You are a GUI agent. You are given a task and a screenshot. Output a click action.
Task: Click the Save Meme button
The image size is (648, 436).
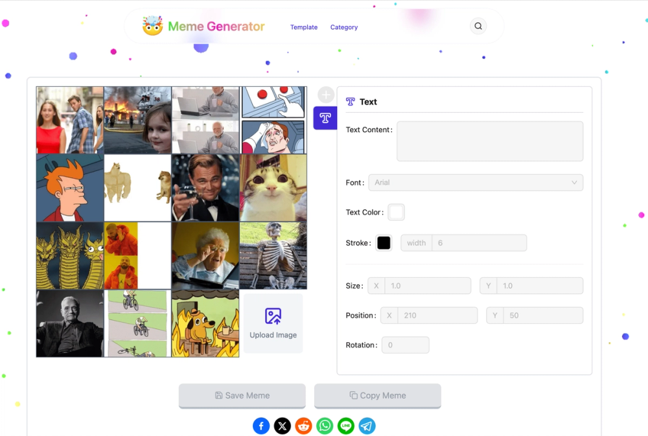coord(242,395)
